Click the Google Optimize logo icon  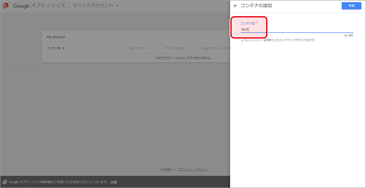[5, 5]
